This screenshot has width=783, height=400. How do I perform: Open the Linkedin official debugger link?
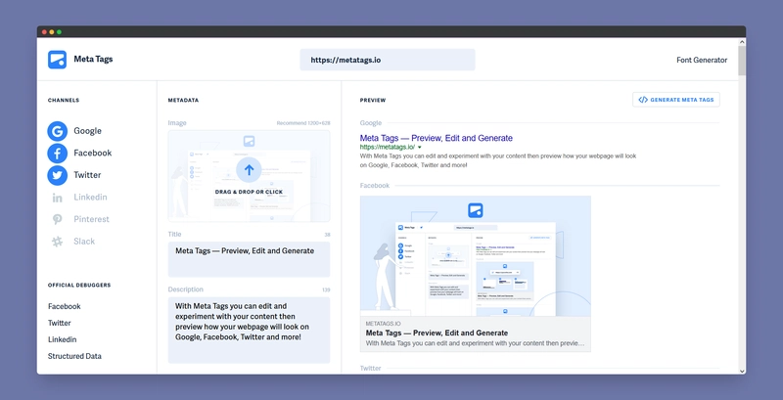click(x=62, y=339)
